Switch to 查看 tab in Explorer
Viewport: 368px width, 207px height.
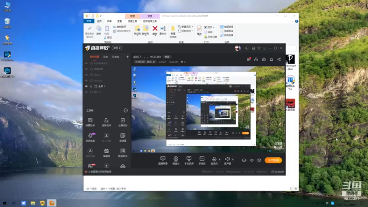click(120, 21)
